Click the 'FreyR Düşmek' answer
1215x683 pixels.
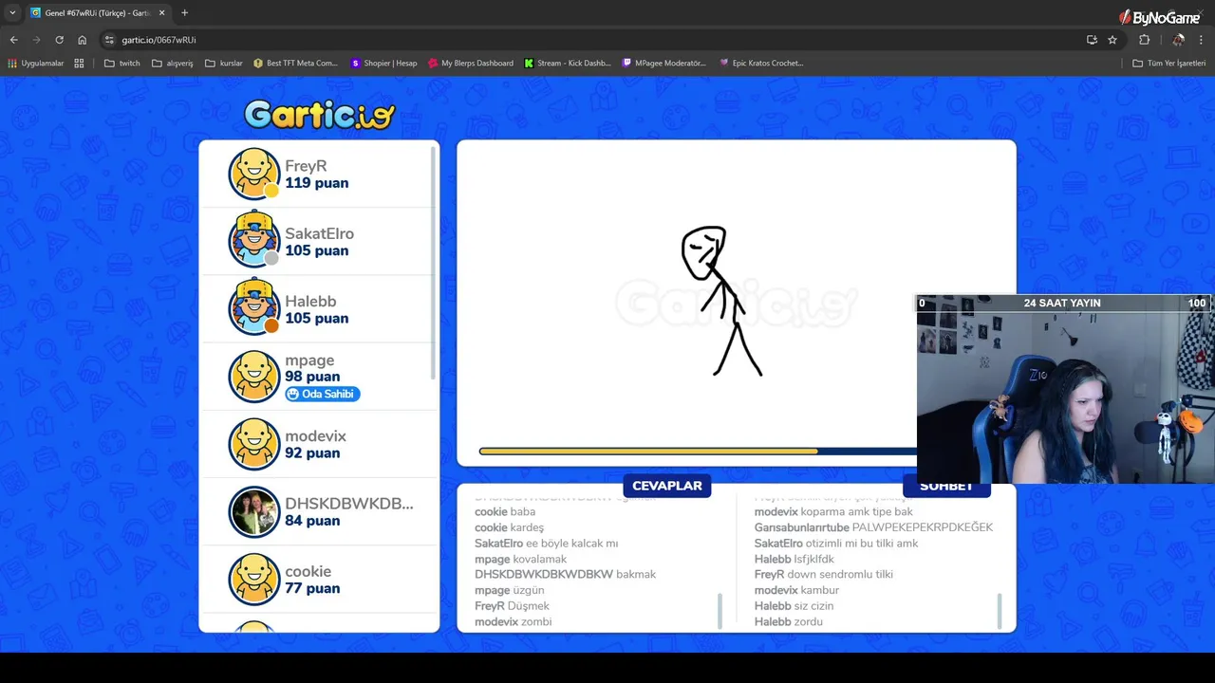coord(512,606)
